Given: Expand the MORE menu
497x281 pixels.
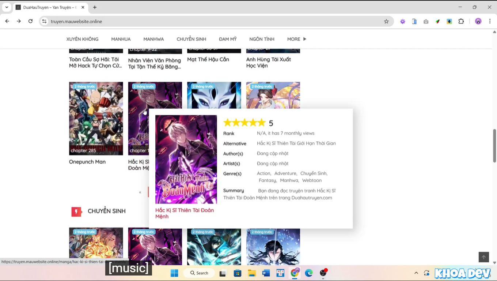Looking at the screenshot, I should pos(297,39).
